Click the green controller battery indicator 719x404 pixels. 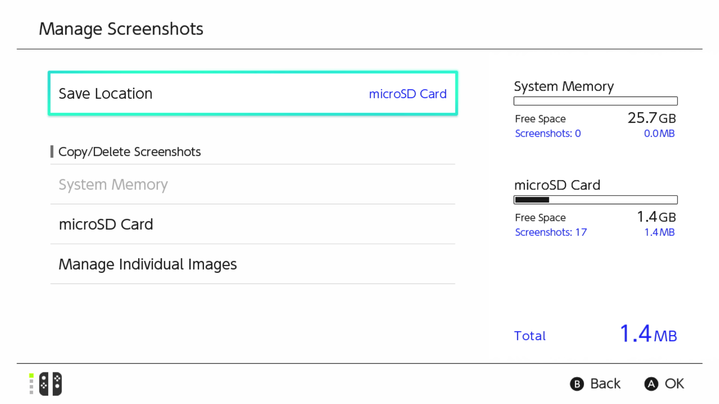point(31,376)
